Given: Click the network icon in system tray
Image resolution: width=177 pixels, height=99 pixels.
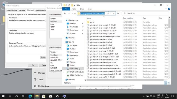Looking at the screenshot, I should (x=151, y=96).
